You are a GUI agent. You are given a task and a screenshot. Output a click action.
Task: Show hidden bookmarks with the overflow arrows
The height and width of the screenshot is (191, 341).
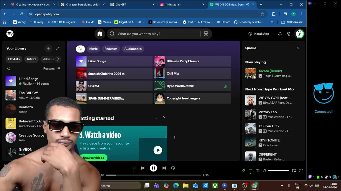click(x=272, y=22)
